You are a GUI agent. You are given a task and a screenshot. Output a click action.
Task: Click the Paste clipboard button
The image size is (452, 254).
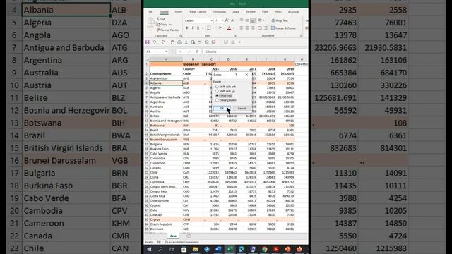click(150, 23)
